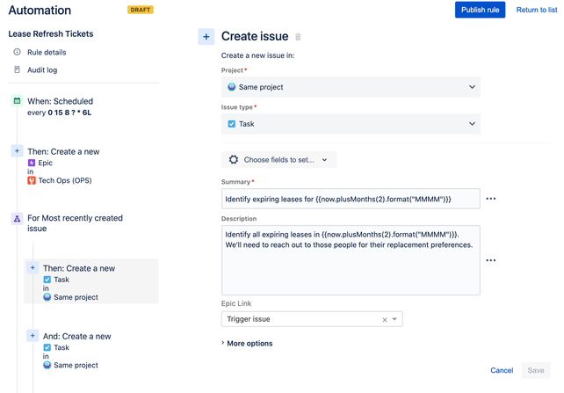Screen dimensions: 564x393
Task: Open the Issue type dropdown showing Task
Action: click(351, 124)
